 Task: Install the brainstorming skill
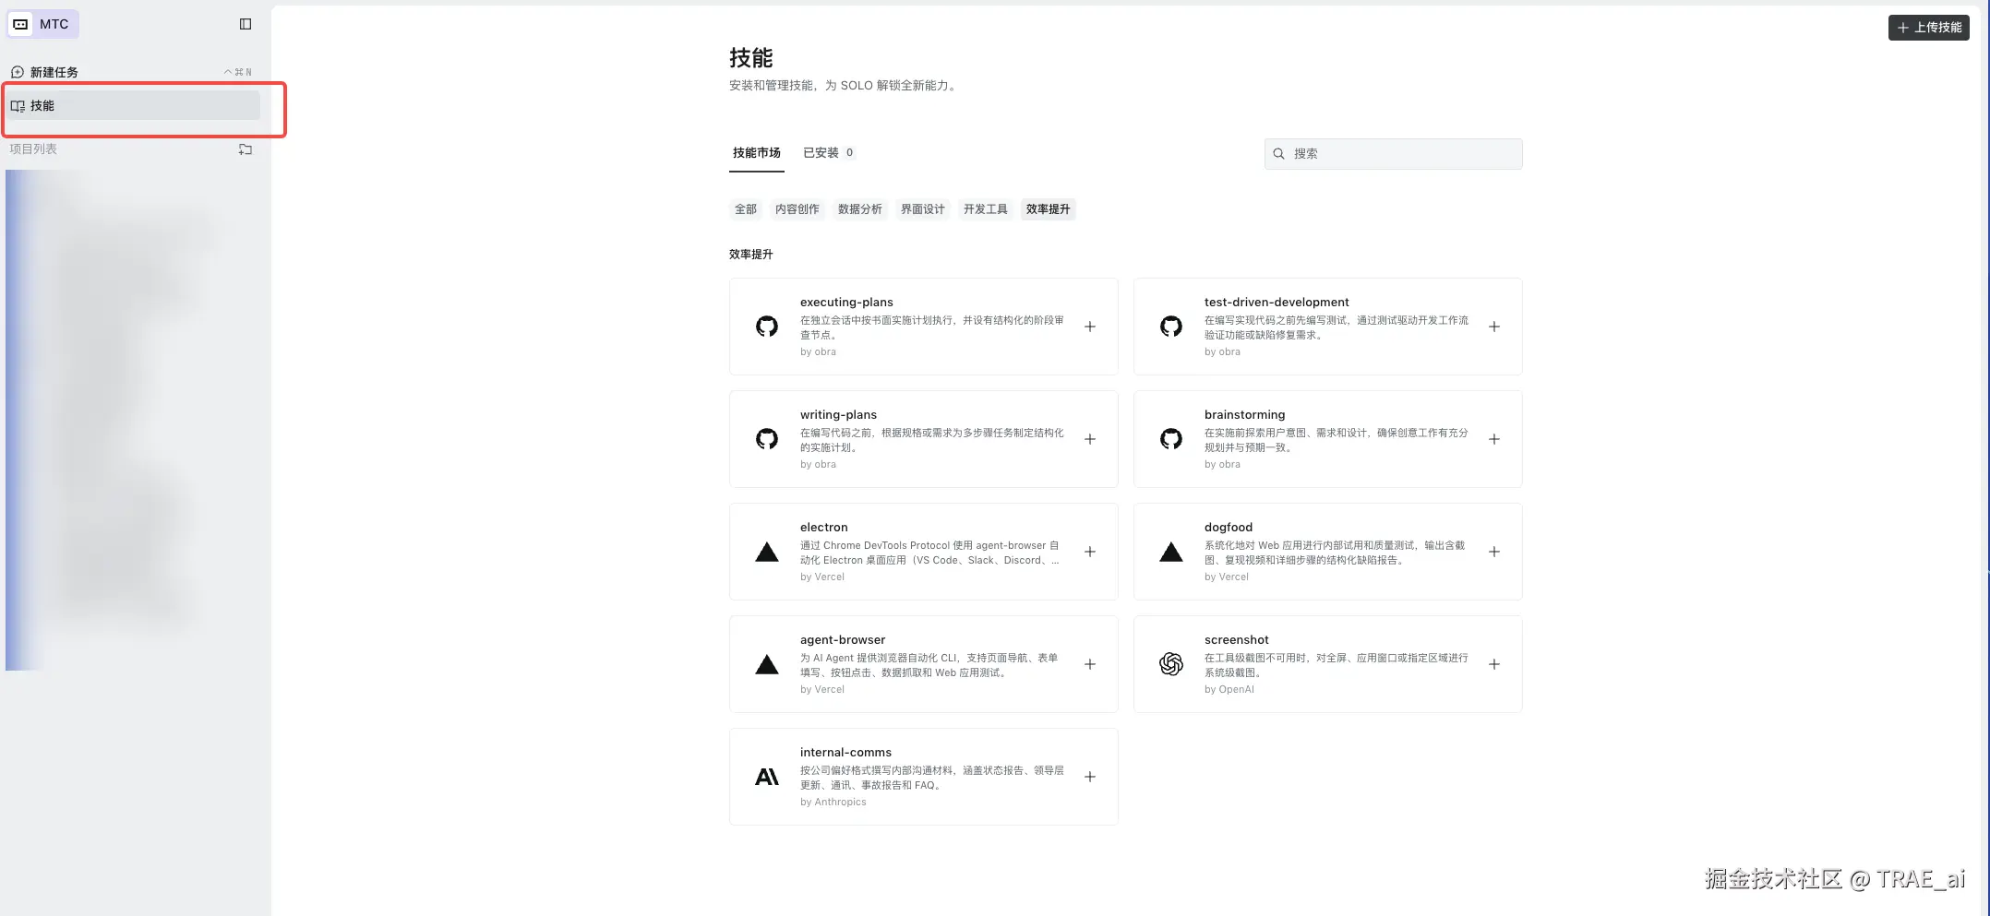(1494, 439)
